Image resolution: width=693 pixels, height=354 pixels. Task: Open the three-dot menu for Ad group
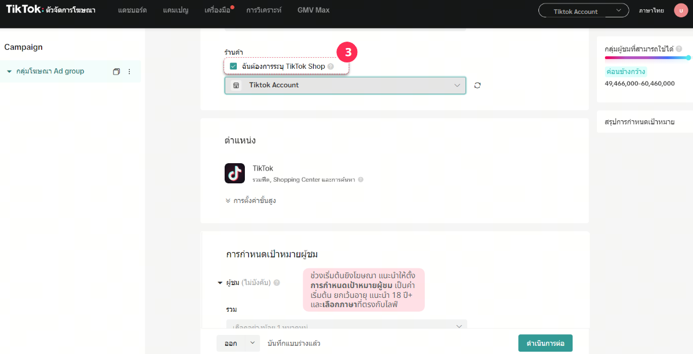tap(129, 72)
